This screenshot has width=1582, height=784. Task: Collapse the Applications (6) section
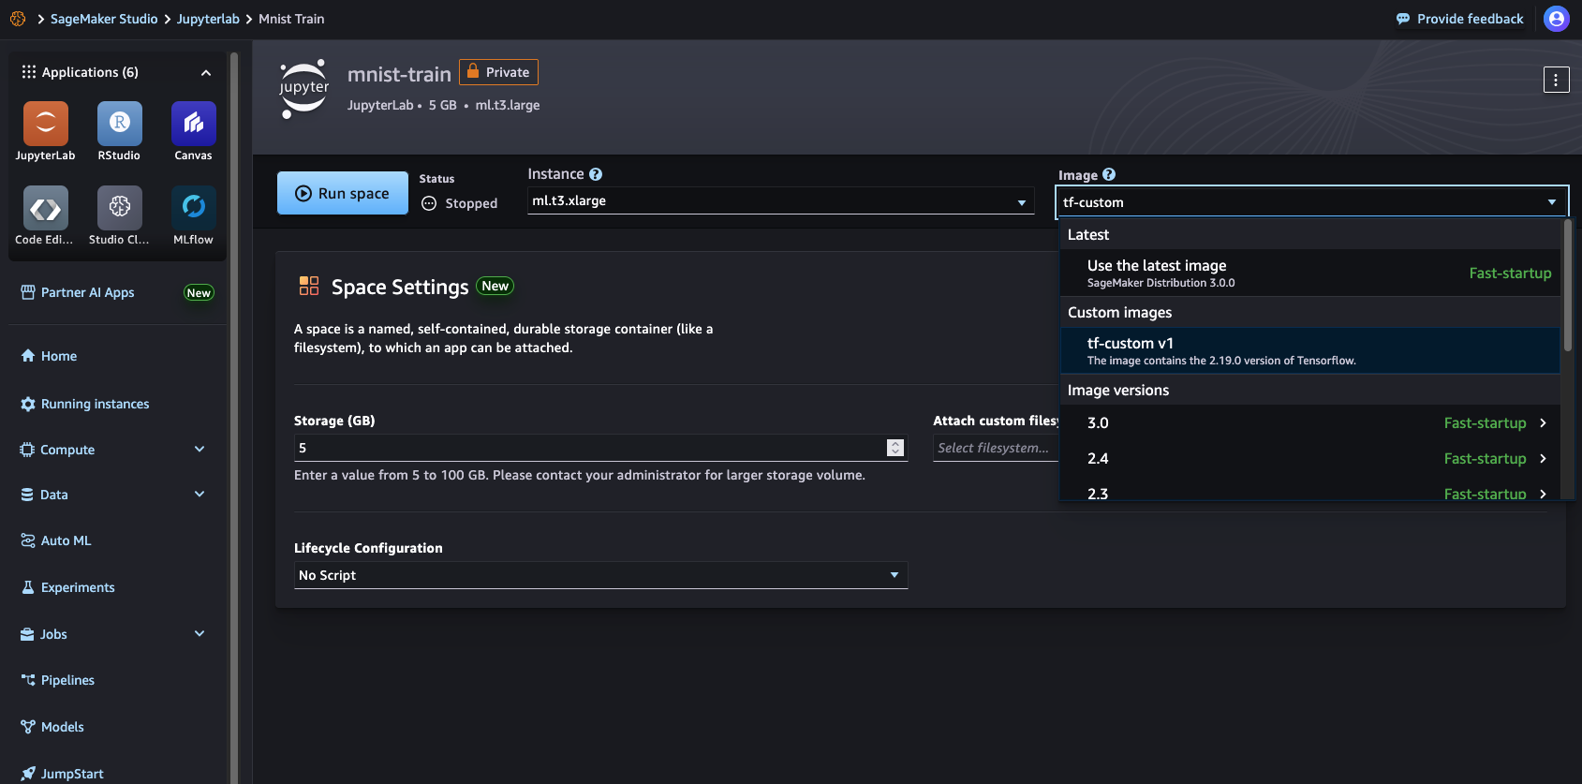click(206, 72)
